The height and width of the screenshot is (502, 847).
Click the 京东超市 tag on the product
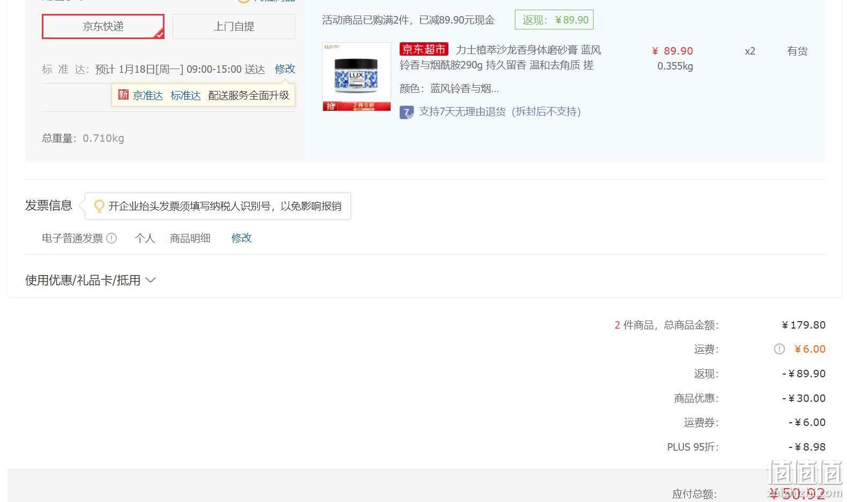click(x=424, y=50)
